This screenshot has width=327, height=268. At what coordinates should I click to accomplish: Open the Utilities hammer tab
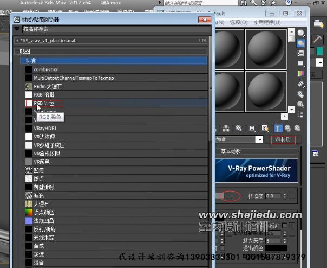(x=317, y=39)
